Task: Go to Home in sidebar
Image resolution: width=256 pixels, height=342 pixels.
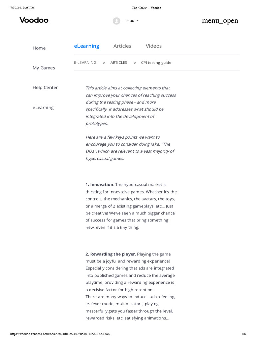Action: click(39, 48)
